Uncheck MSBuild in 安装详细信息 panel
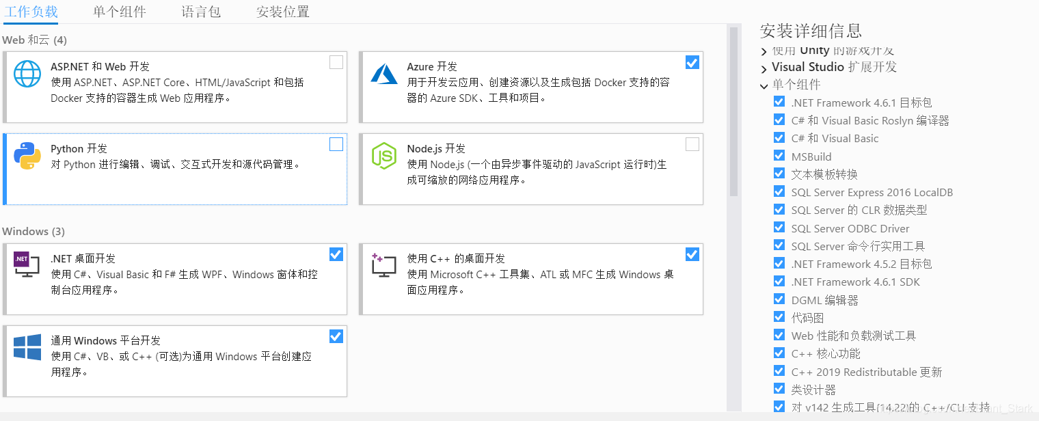This screenshot has height=421, width=1039. pyautogui.click(x=779, y=156)
